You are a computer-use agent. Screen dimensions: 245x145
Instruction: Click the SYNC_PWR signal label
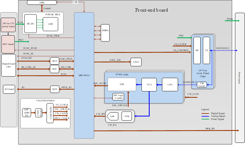[53, 36]
